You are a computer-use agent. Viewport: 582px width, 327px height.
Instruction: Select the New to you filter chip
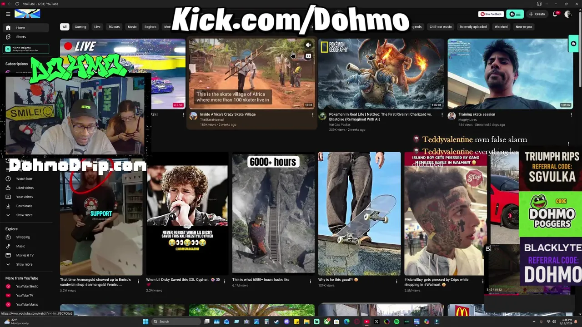[524, 27]
